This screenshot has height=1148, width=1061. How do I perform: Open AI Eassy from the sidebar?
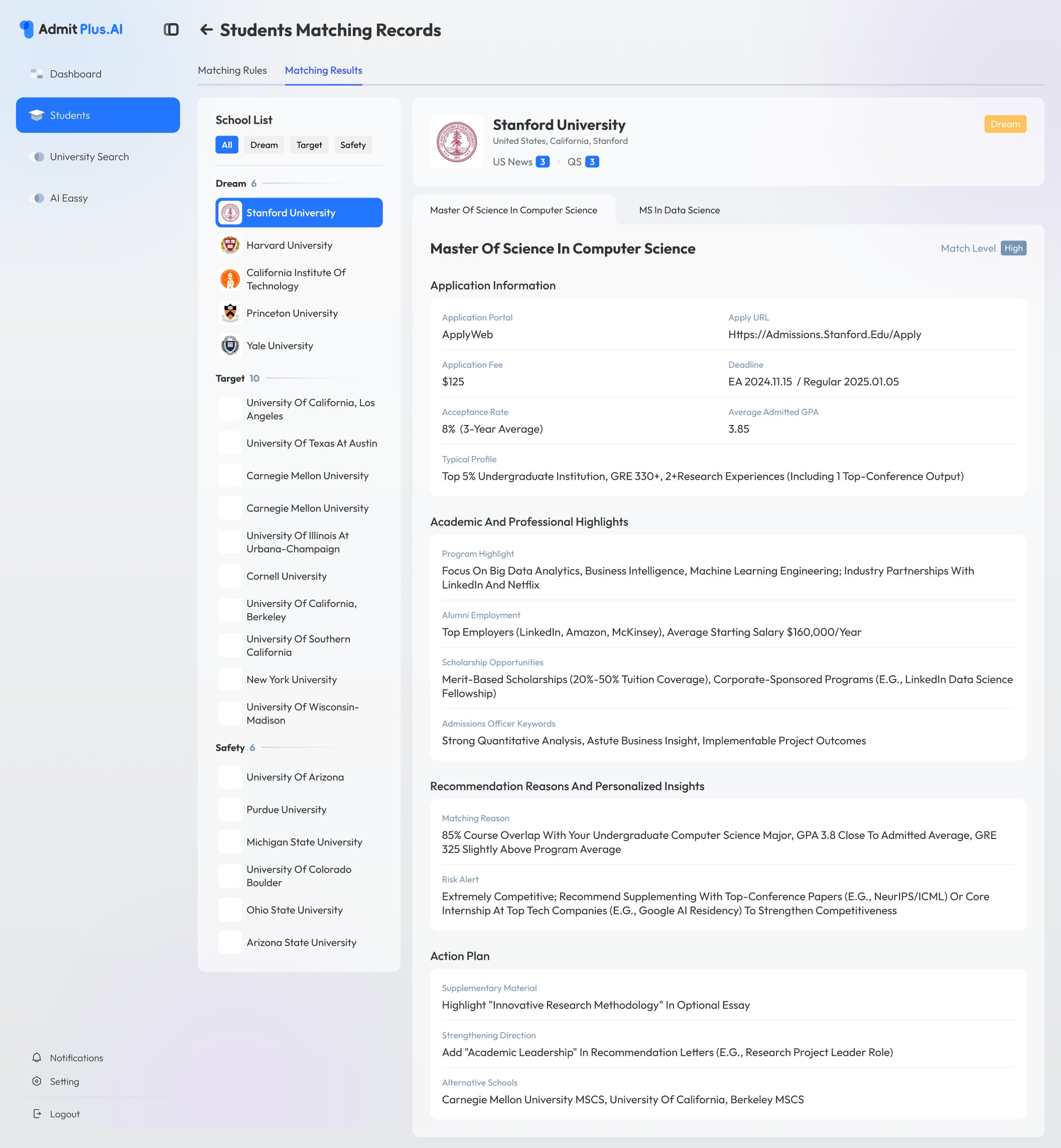point(69,198)
